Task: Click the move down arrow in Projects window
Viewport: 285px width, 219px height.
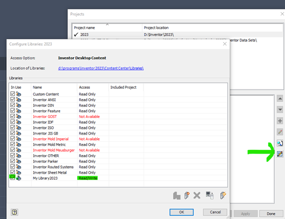Action: [x=280, y=110]
